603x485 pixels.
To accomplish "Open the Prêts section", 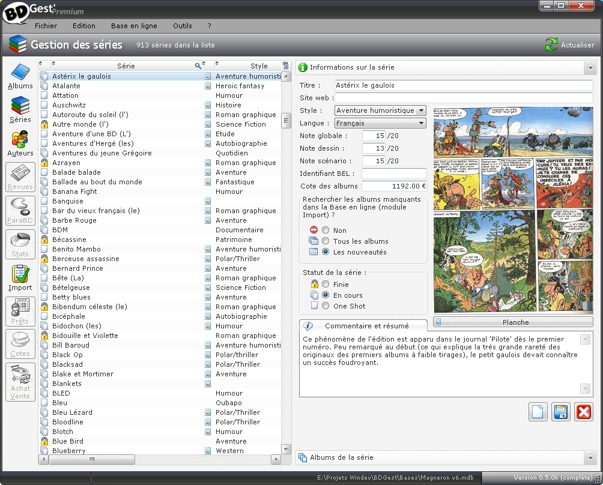I will coord(20,312).
